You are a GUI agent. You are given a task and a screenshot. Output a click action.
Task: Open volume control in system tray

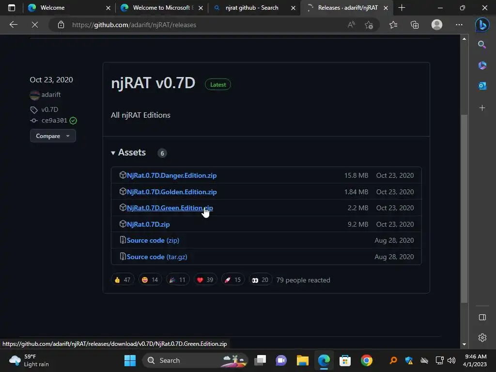[451, 360]
